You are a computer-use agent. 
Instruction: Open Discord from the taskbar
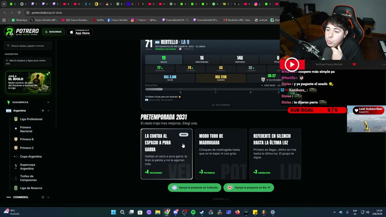[x=176, y=212]
